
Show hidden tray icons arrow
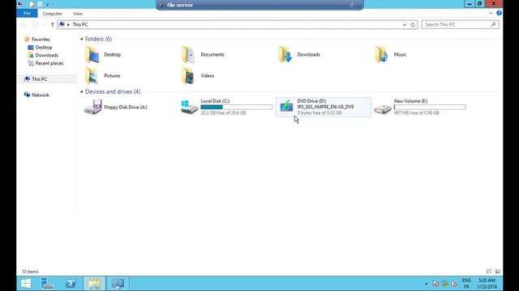(426, 284)
